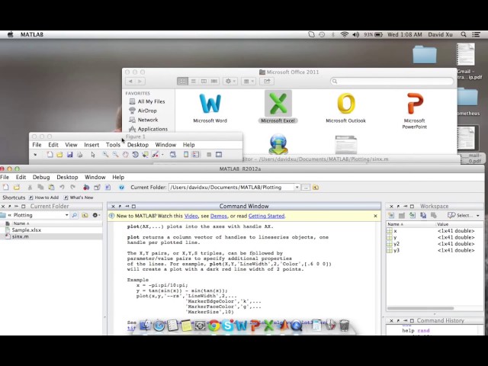Click the How to Add shortcut
The width and height of the screenshot is (488, 366).
pyautogui.click(x=46, y=197)
